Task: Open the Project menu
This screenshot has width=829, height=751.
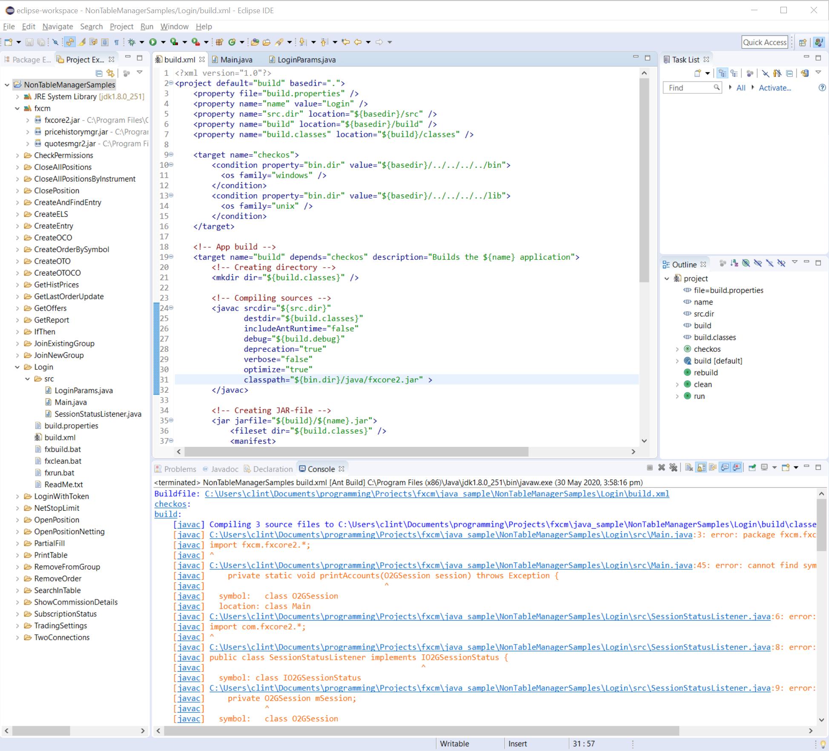Action: click(x=121, y=26)
